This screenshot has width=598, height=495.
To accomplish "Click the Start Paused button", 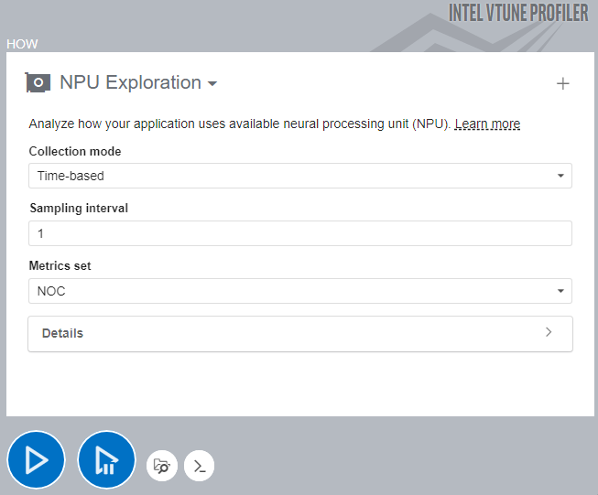I will (106, 459).
